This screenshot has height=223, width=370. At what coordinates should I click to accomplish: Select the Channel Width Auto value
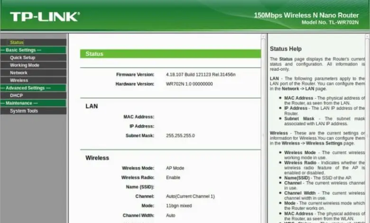(171, 215)
